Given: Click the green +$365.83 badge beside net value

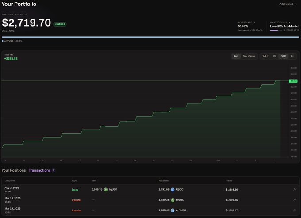Looking at the screenshot, I should (60, 24).
